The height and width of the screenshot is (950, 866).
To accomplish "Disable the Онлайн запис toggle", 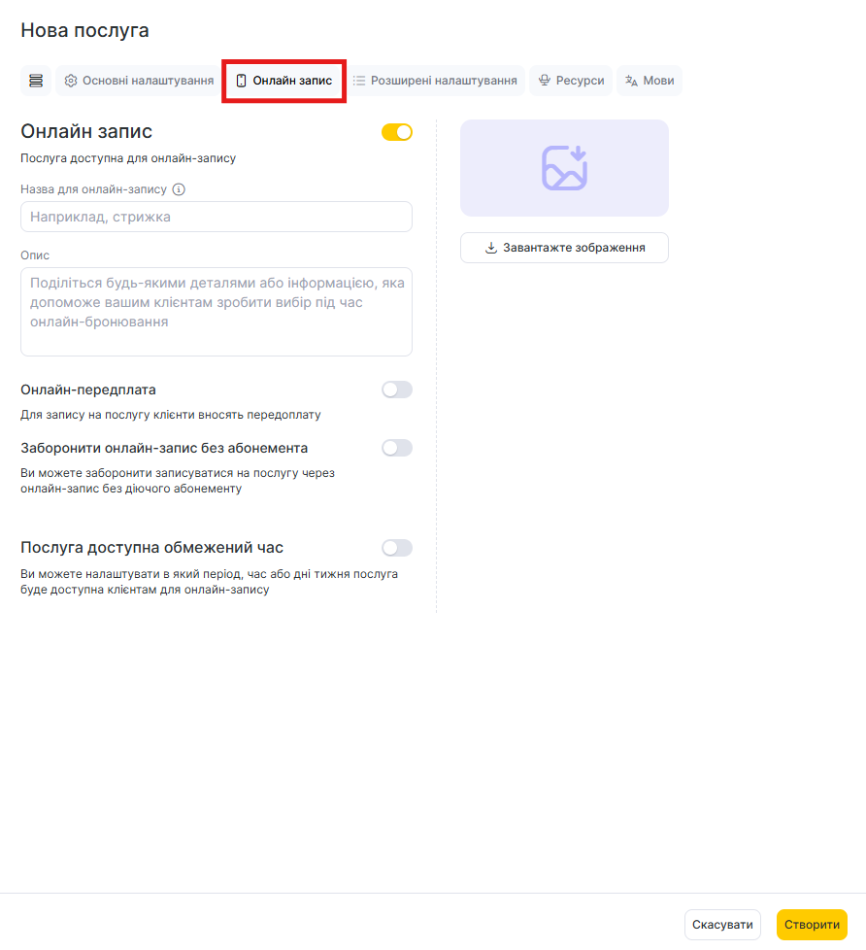I will click(x=397, y=132).
